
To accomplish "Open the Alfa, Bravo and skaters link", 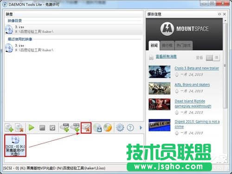I will point(192,84).
